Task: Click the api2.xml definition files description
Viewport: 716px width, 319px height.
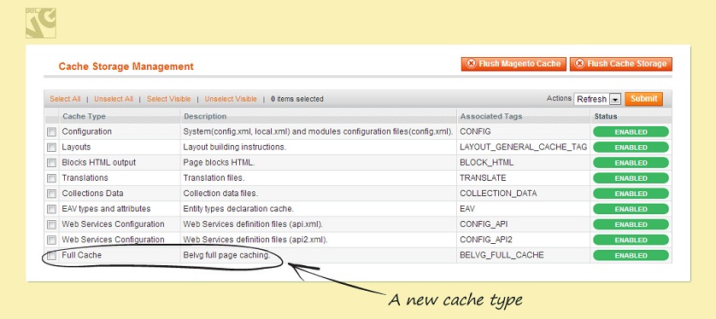Action: click(255, 240)
